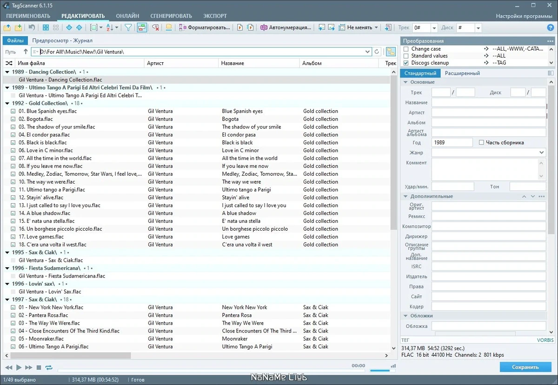
Task: Click the blue move up arrow icon
Action: coord(79,27)
